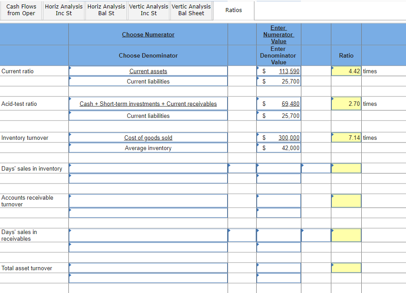Viewport: 406px width, 293px height.
Task: Open the acid-test ratio numerator dropdown
Action: [x=148, y=104]
